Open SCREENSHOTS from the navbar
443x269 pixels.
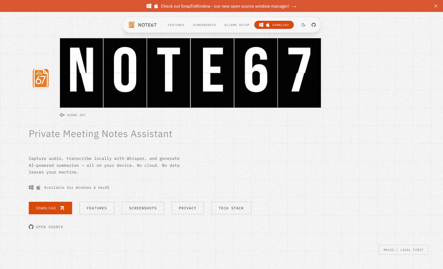click(x=204, y=25)
